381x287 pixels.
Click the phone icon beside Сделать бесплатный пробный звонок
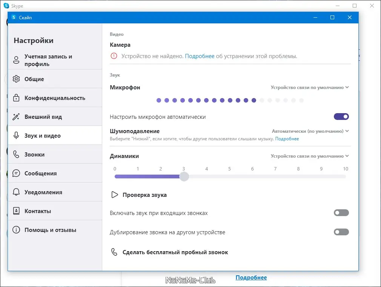[114, 252]
